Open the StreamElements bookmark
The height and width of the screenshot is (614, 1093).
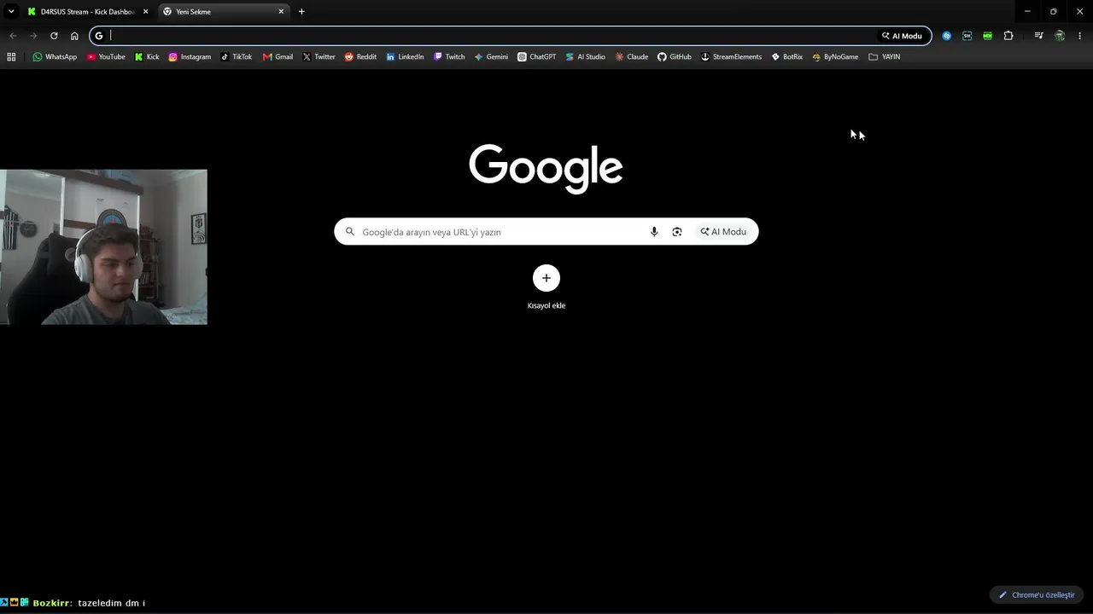731,57
